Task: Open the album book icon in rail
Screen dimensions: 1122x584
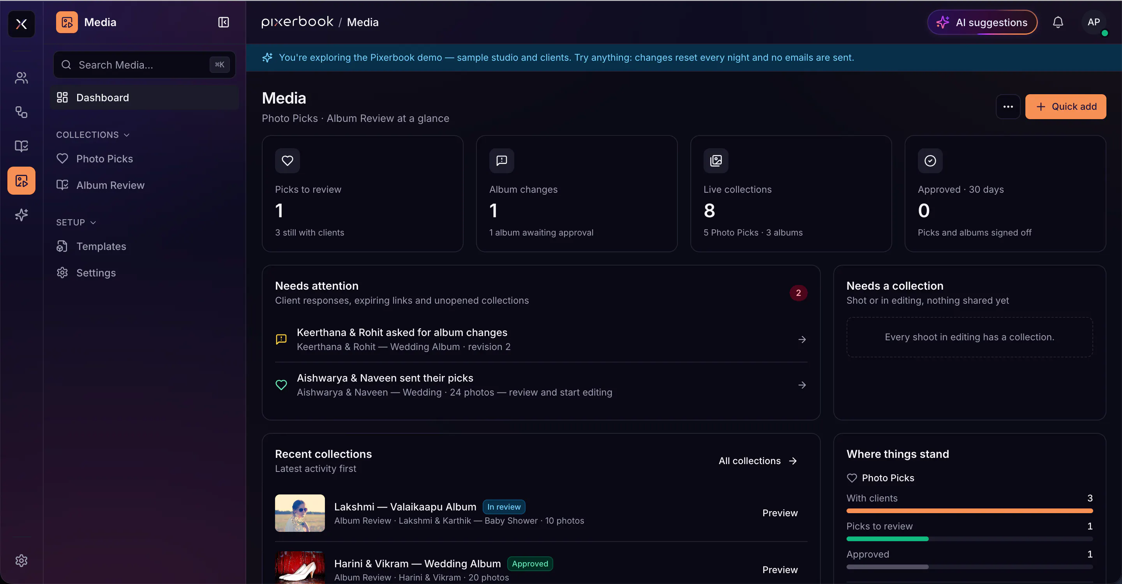Action: click(x=21, y=146)
